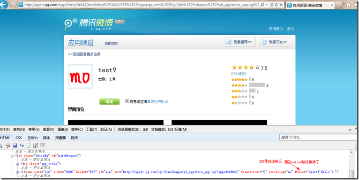Screen dimensions: 359x180
Task: Expand the iframe name="win" node
Action: click(x=17, y=172)
